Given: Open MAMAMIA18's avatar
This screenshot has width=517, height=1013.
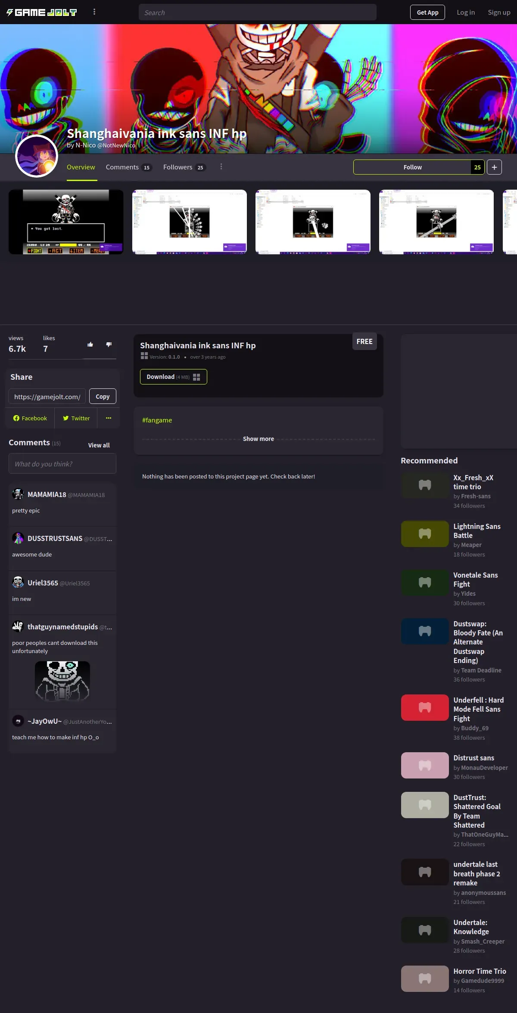Looking at the screenshot, I should tap(18, 494).
